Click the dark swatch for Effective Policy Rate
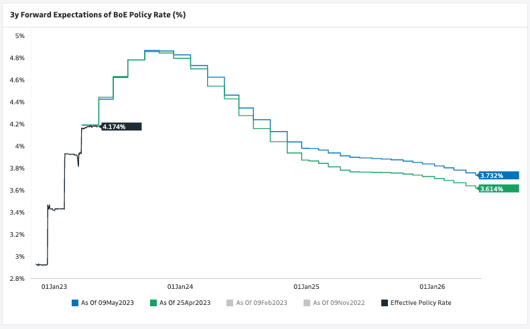The width and height of the screenshot is (530, 329). (385, 303)
